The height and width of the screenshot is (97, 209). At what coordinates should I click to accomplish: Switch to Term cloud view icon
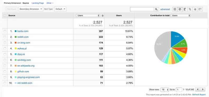coord(195,9)
